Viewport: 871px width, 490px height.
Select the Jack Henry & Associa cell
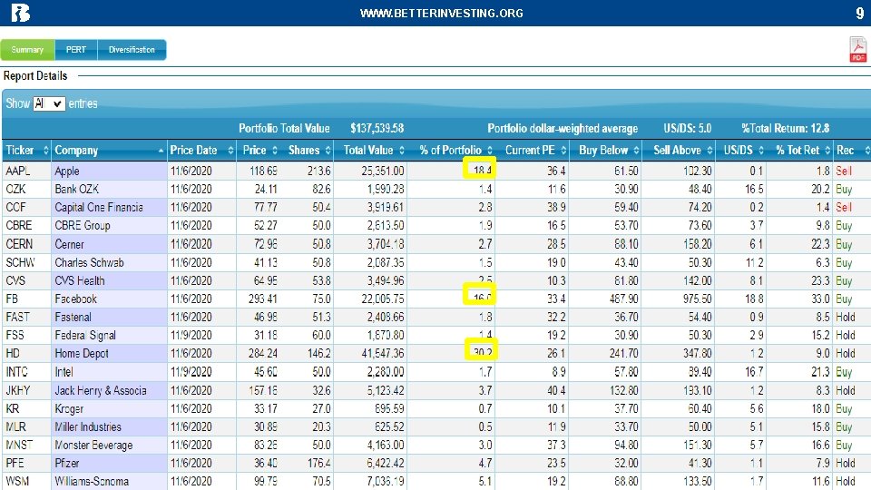109,390
